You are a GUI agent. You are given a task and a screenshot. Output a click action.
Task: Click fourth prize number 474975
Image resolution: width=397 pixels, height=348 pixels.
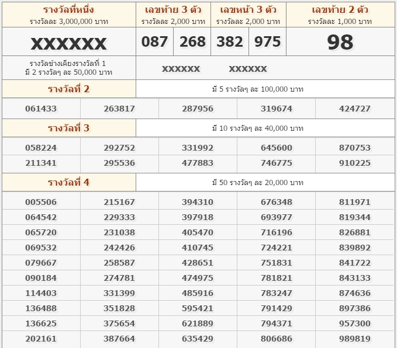198,278
